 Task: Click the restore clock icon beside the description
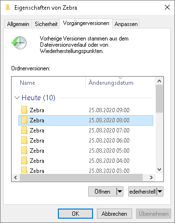click(19, 43)
